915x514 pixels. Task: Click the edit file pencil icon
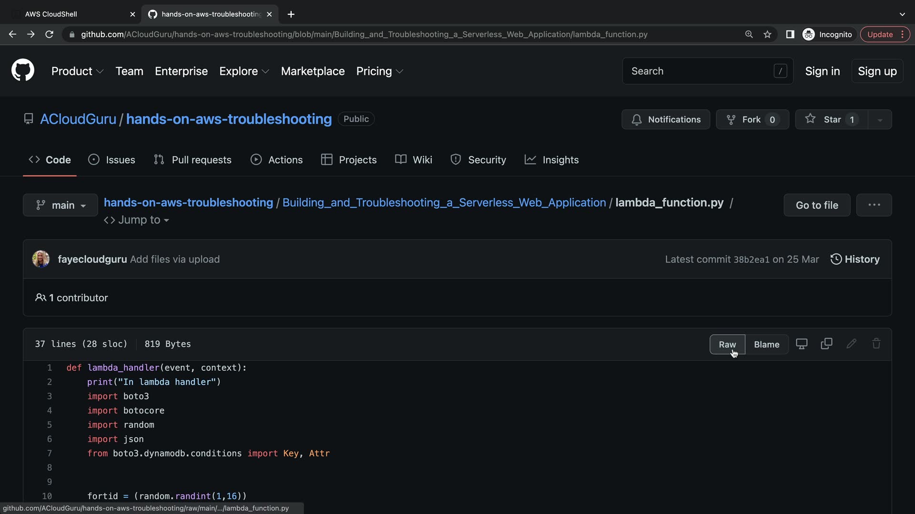[x=851, y=344]
